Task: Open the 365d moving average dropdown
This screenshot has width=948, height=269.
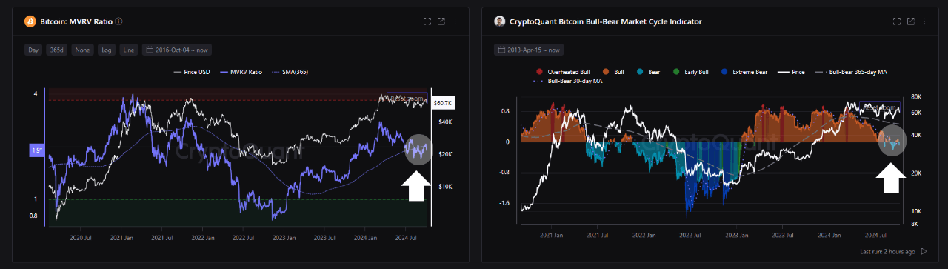Action: pos(56,50)
